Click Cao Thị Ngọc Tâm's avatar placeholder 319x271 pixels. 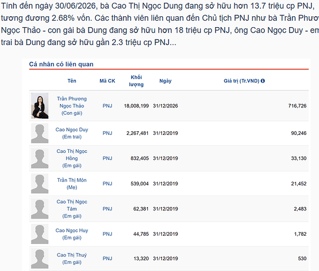click(x=40, y=209)
